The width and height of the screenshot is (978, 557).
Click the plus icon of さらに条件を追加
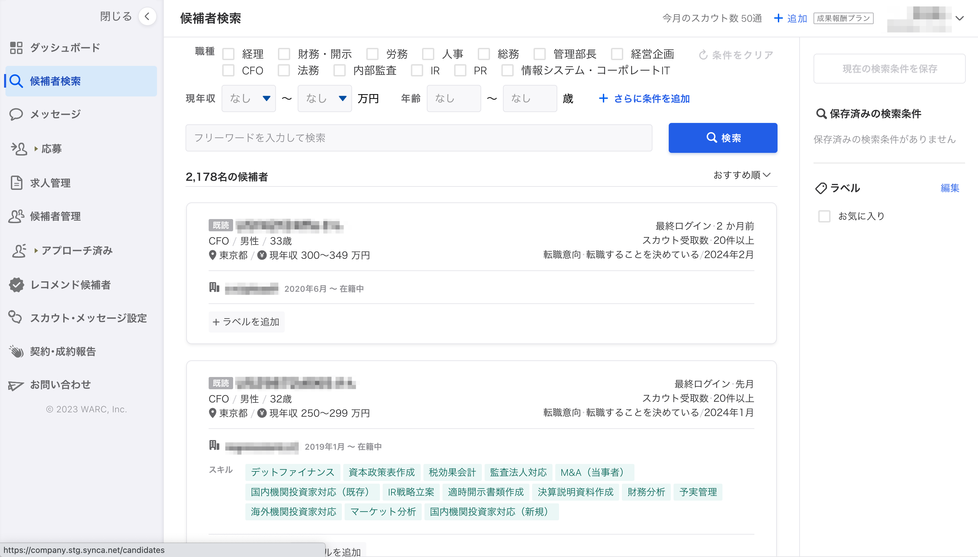pyautogui.click(x=603, y=98)
